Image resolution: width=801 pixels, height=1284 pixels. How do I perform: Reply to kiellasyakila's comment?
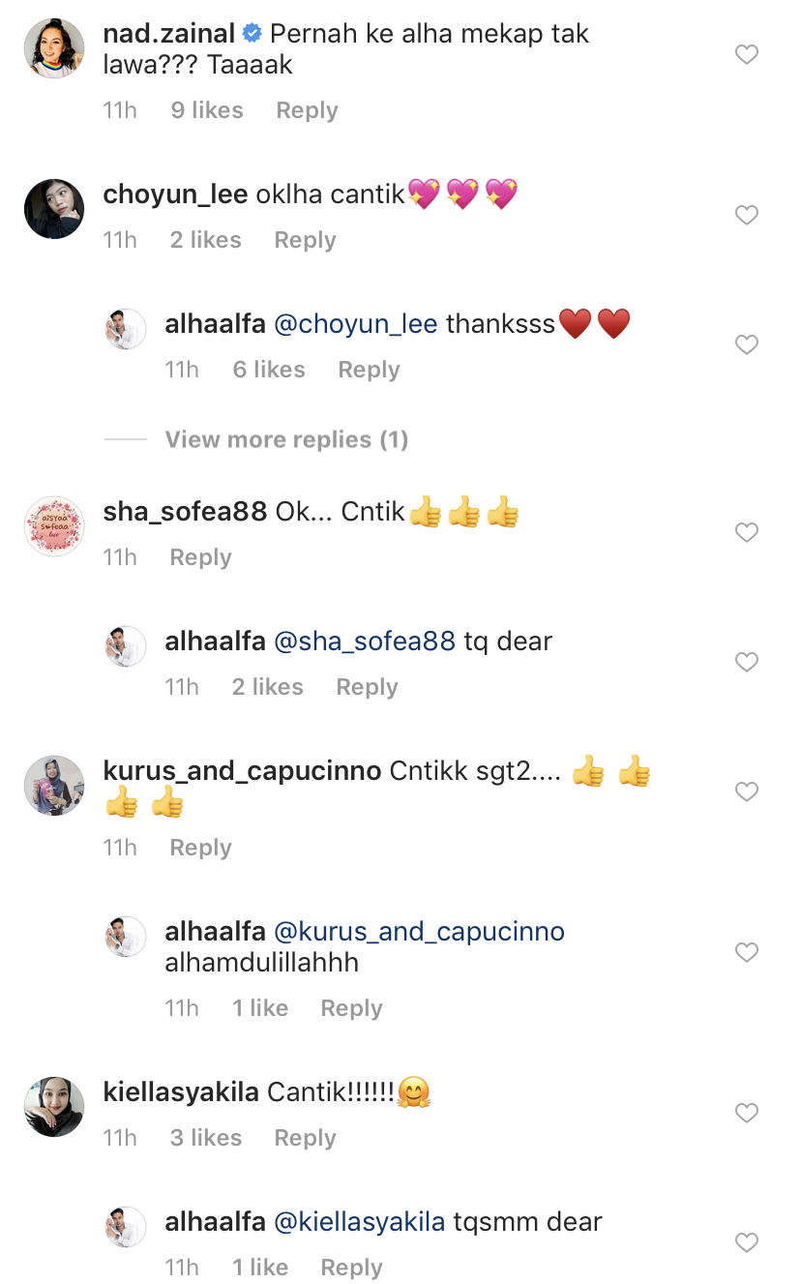pyautogui.click(x=305, y=1138)
